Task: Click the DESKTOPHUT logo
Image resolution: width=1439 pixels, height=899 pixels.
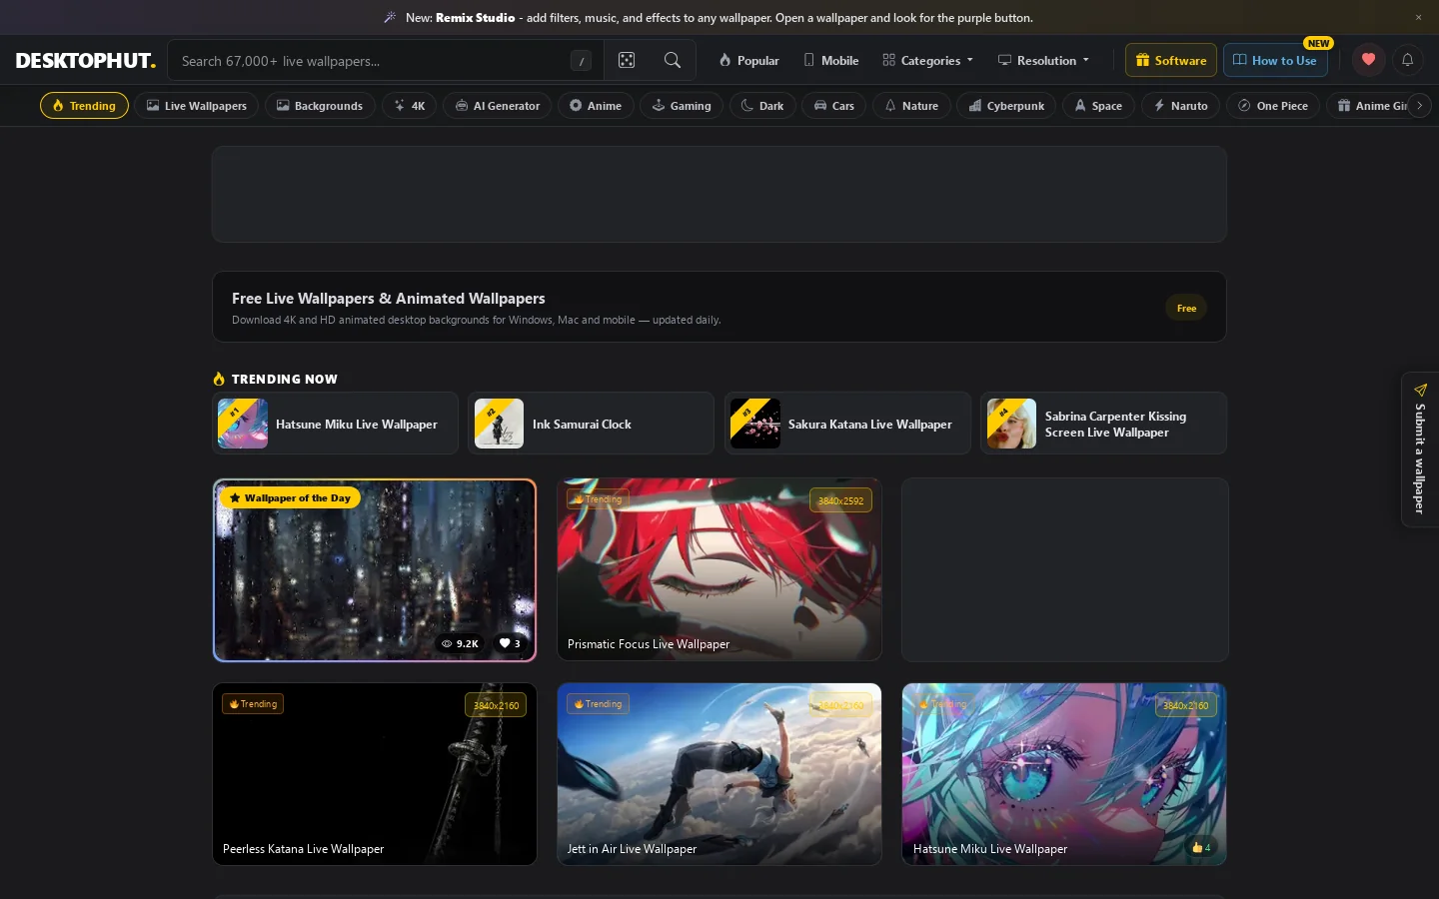Action: pos(86,61)
